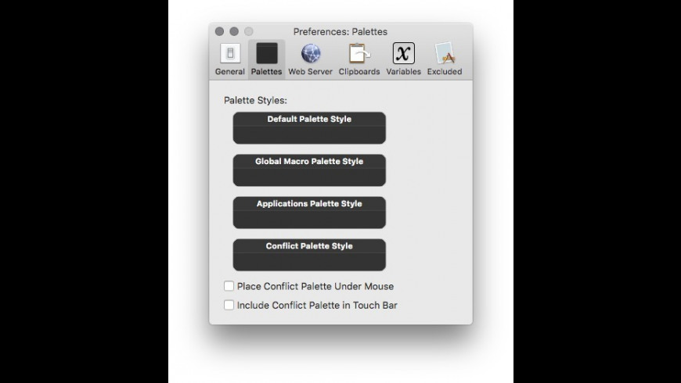Close the Preferences window

pyautogui.click(x=219, y=31)
